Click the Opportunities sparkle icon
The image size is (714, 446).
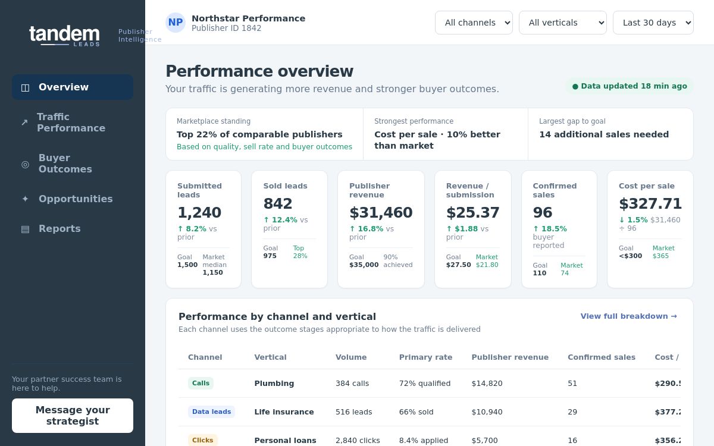tap(25, 199)
